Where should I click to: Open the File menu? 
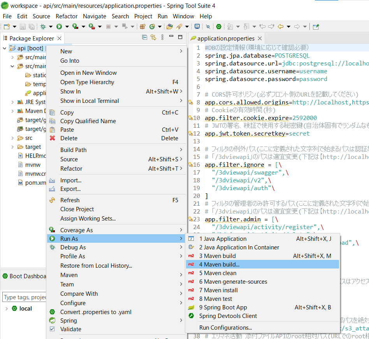point(7,16)
